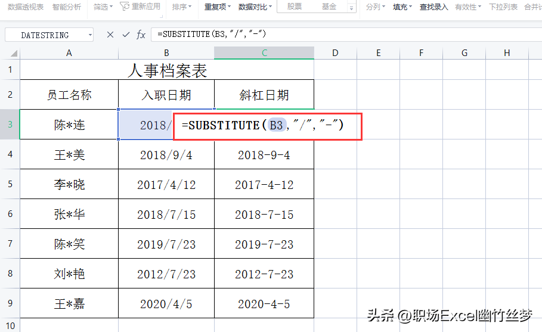Viewport: 542px width, 332px height.
Task: Select column D header
Action: click(x=335, y=53)
